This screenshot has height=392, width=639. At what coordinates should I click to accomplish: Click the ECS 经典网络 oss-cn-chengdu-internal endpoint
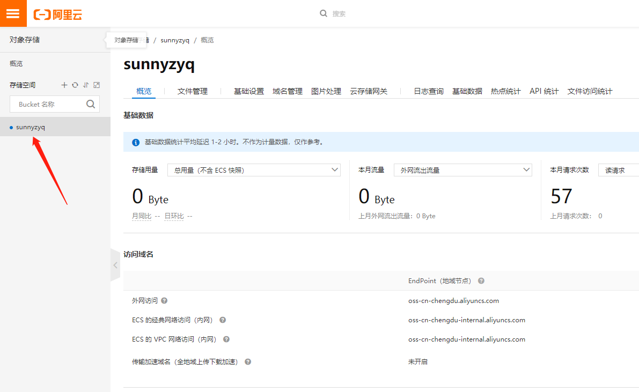[x=467, y=320]
